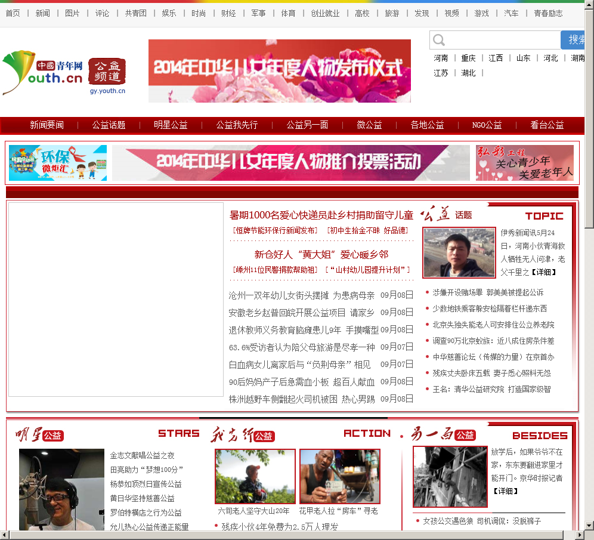The width and height of the screenshot is (594, 540).
Task: Open 旅游 in top navigation
Action: tap(392, 13)
